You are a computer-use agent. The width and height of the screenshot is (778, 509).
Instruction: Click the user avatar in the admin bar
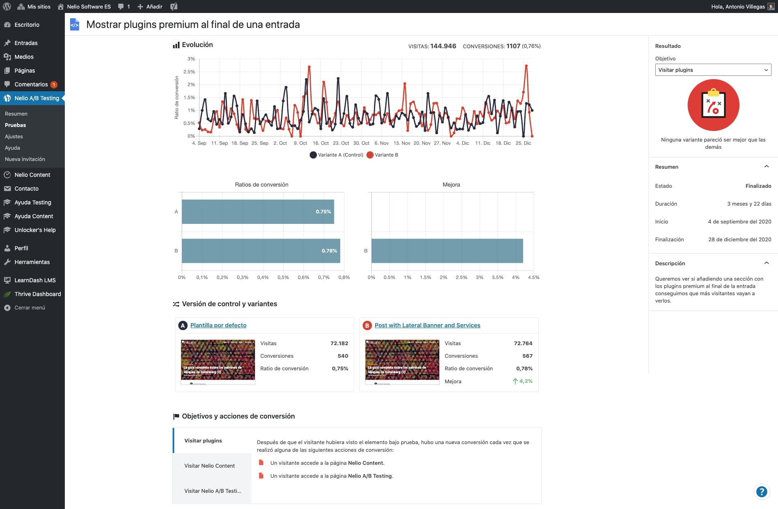(771, 6)
